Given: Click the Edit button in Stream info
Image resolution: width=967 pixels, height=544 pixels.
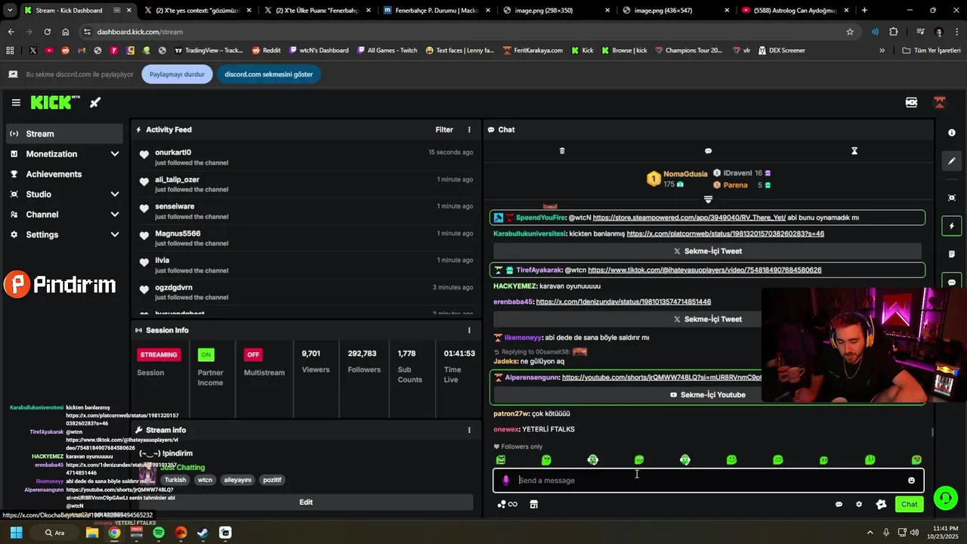Looking at the screenshot, I should pyautogui.click(x=306, y=502).
